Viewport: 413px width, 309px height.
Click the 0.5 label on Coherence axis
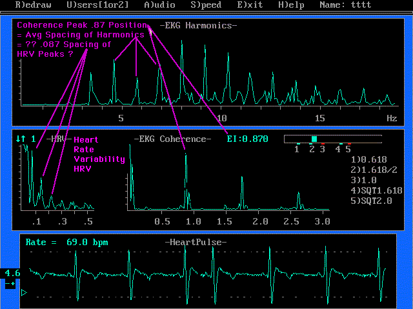tap(162, 221)
